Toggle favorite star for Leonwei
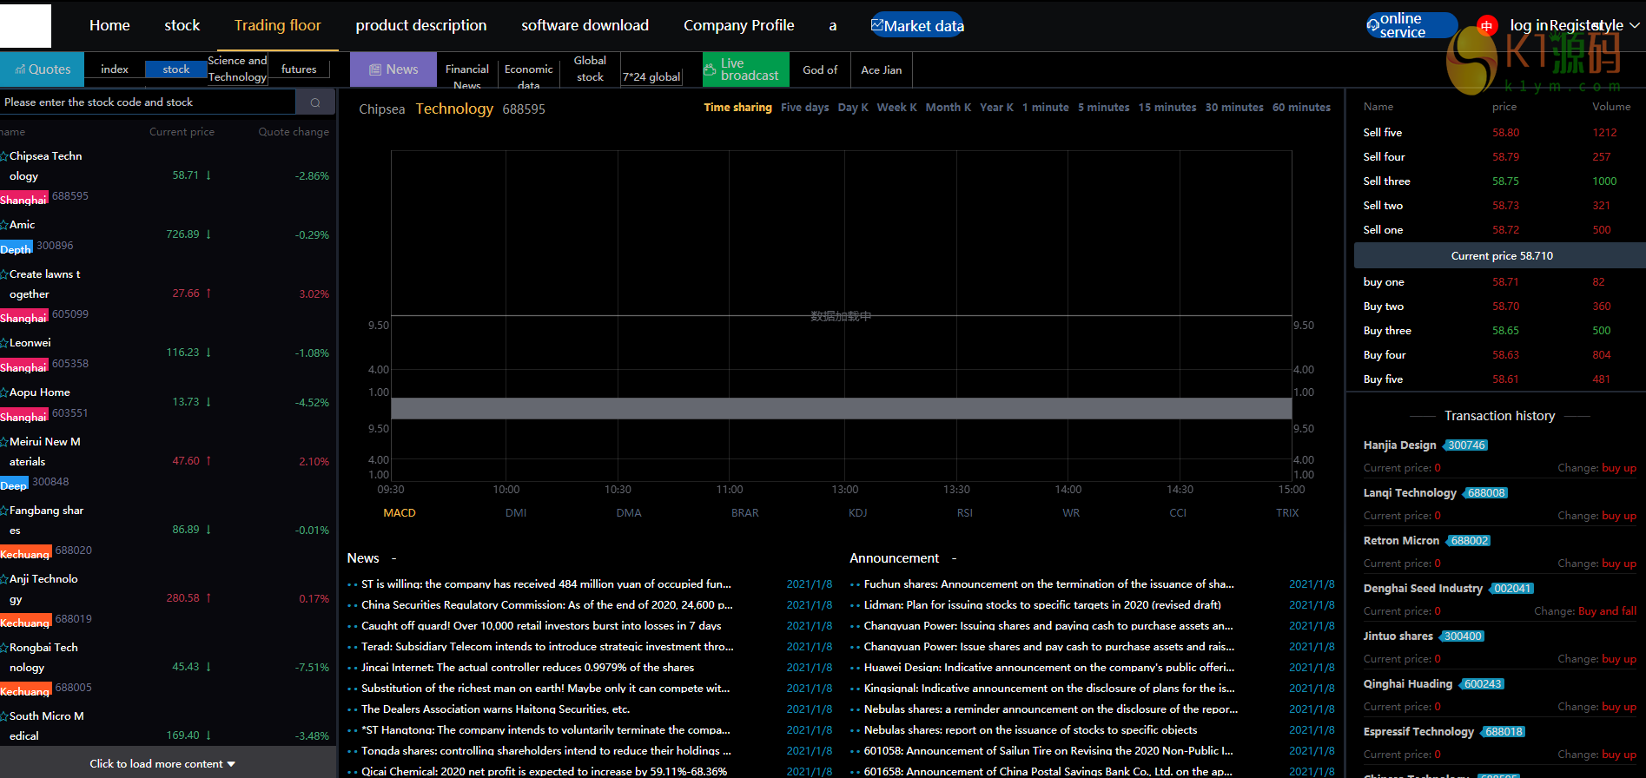The image size is (1646, 778). (x=4, y=343)
